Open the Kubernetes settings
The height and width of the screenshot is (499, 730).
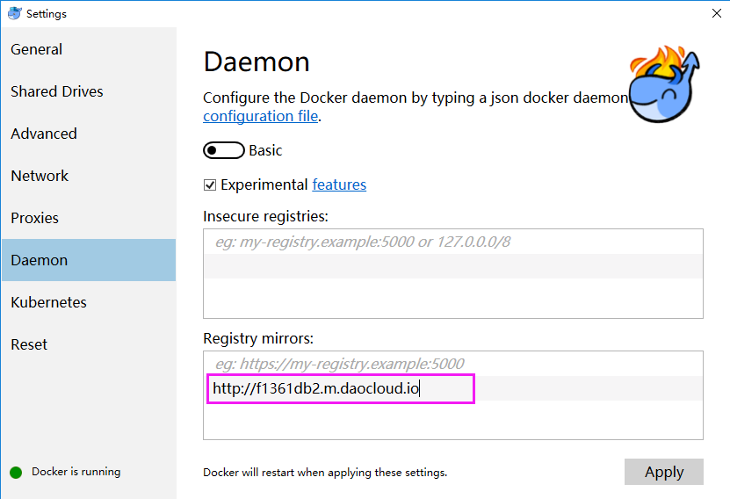(48, 302)
